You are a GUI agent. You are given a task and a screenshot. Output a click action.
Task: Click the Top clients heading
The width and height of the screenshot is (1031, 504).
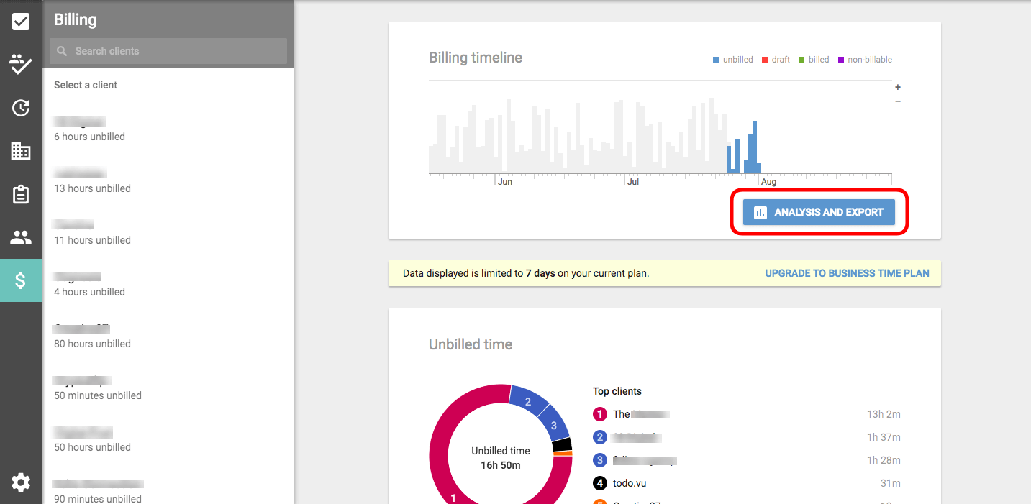pyautogui.click(x=617, y=391)
